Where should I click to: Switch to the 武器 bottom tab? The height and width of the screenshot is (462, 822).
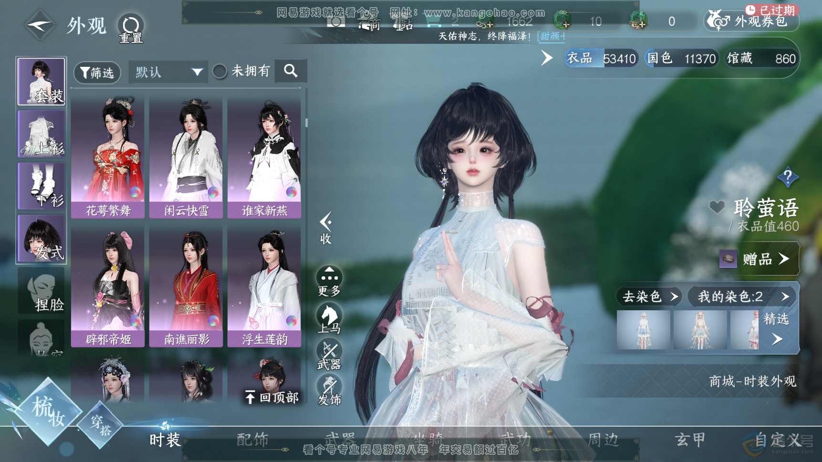pyautogui.click(x=340, y=439)
